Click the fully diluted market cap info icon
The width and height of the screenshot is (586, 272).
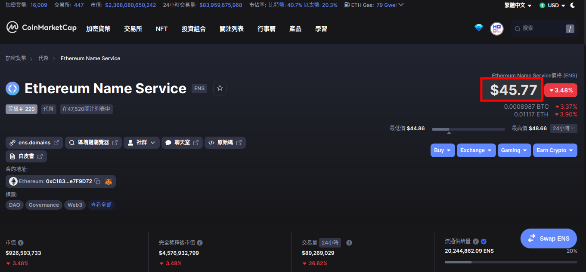click(200, 243)
